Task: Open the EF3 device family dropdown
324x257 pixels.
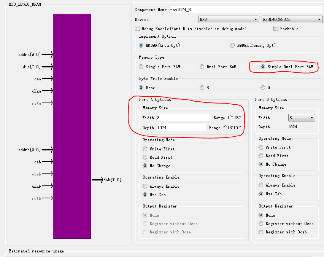Action: [229, 19]
